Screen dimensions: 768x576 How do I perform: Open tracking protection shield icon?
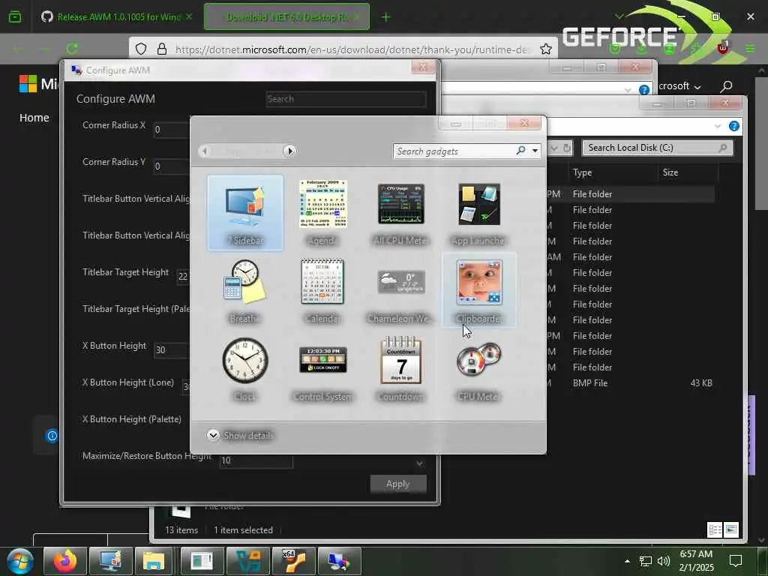tap(141, 49)
